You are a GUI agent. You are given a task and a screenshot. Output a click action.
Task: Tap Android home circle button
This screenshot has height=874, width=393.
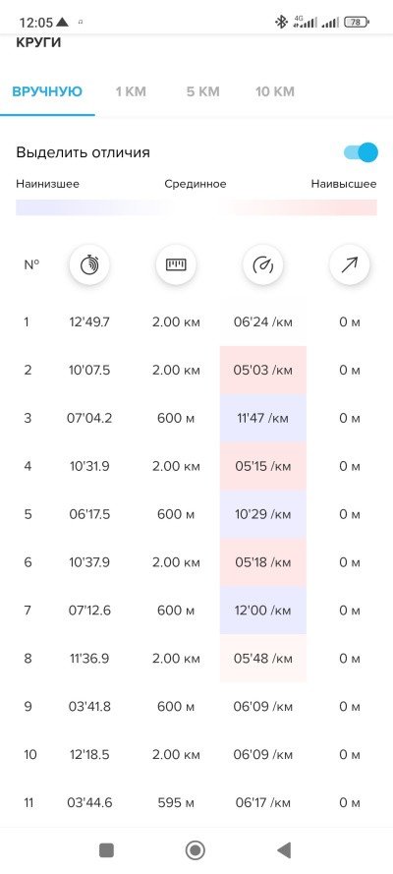click(x=195, y=850)
